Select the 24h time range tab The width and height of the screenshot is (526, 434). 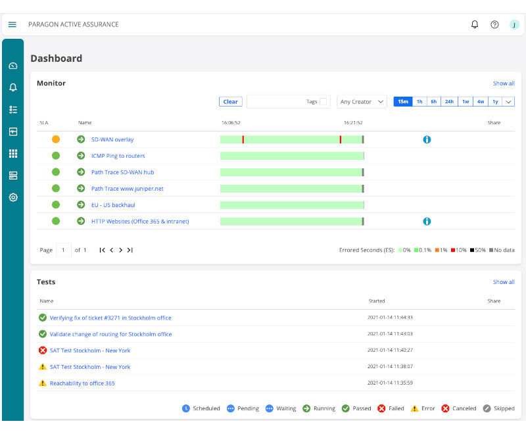(449, 101)
